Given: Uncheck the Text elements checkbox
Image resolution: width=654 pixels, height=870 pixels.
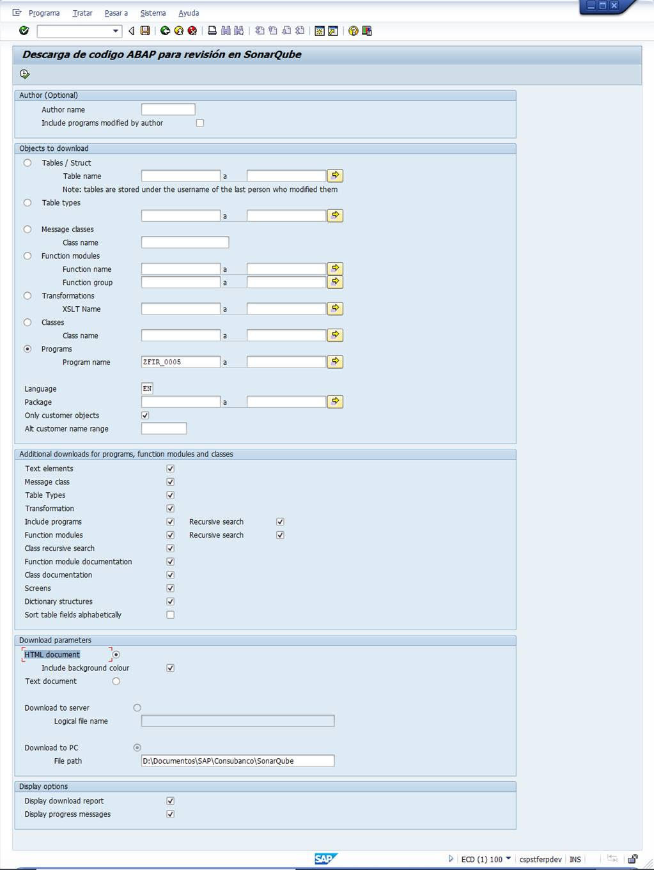Looking at the screenshot, I should click(170, 469).
